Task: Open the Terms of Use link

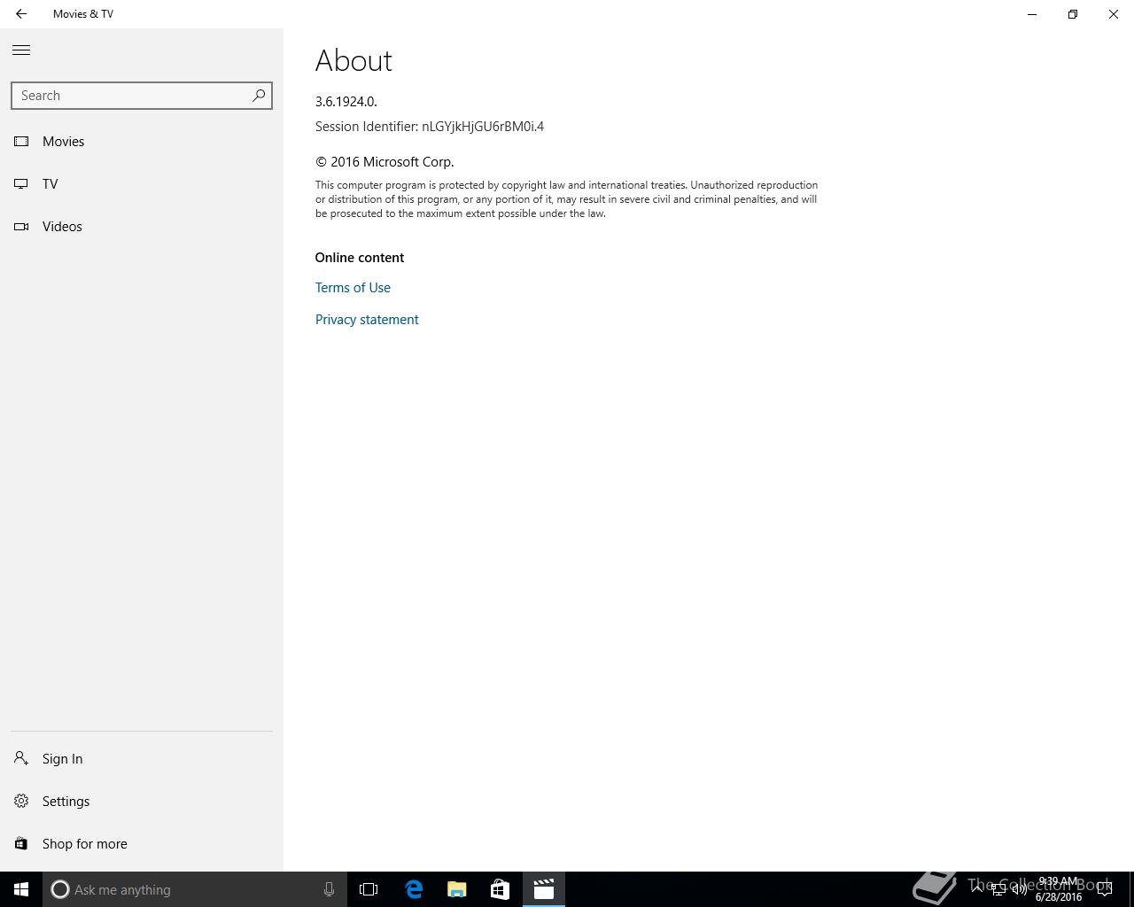Action: (353, 288)
